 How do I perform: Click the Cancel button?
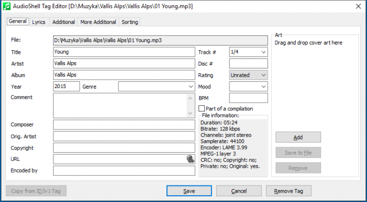(239, 191)
